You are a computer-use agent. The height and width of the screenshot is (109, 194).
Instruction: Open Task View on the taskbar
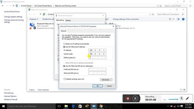(x=59, y=106)
